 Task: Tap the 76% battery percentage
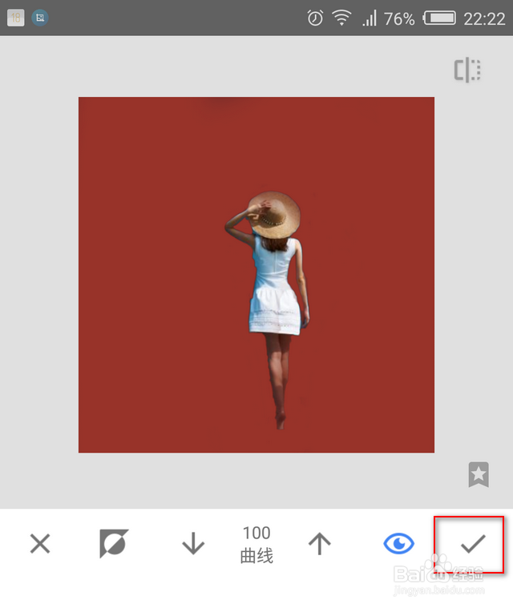click(x=399, y=18)
